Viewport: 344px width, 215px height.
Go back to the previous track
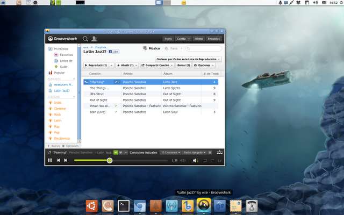coord(58,160)
